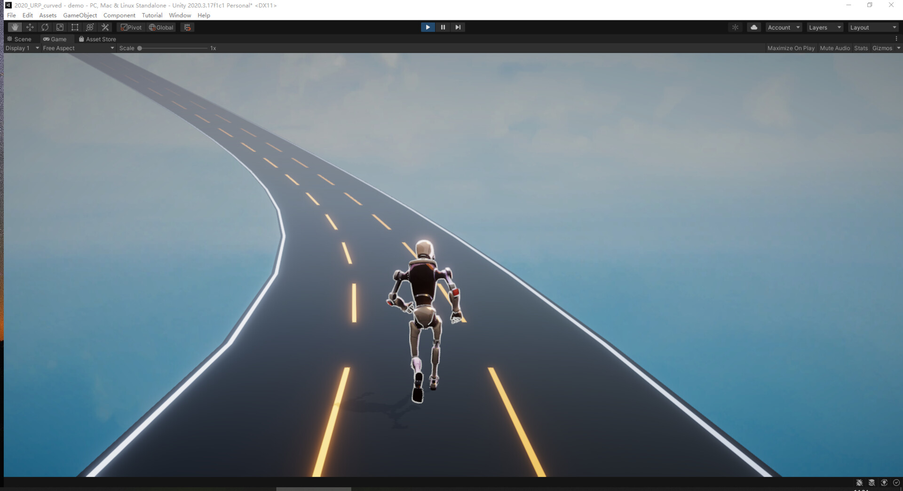This screenshot has width=903, height=491.
Task: Open the custom editor tools wrench icon
Action: coord(105,27)
